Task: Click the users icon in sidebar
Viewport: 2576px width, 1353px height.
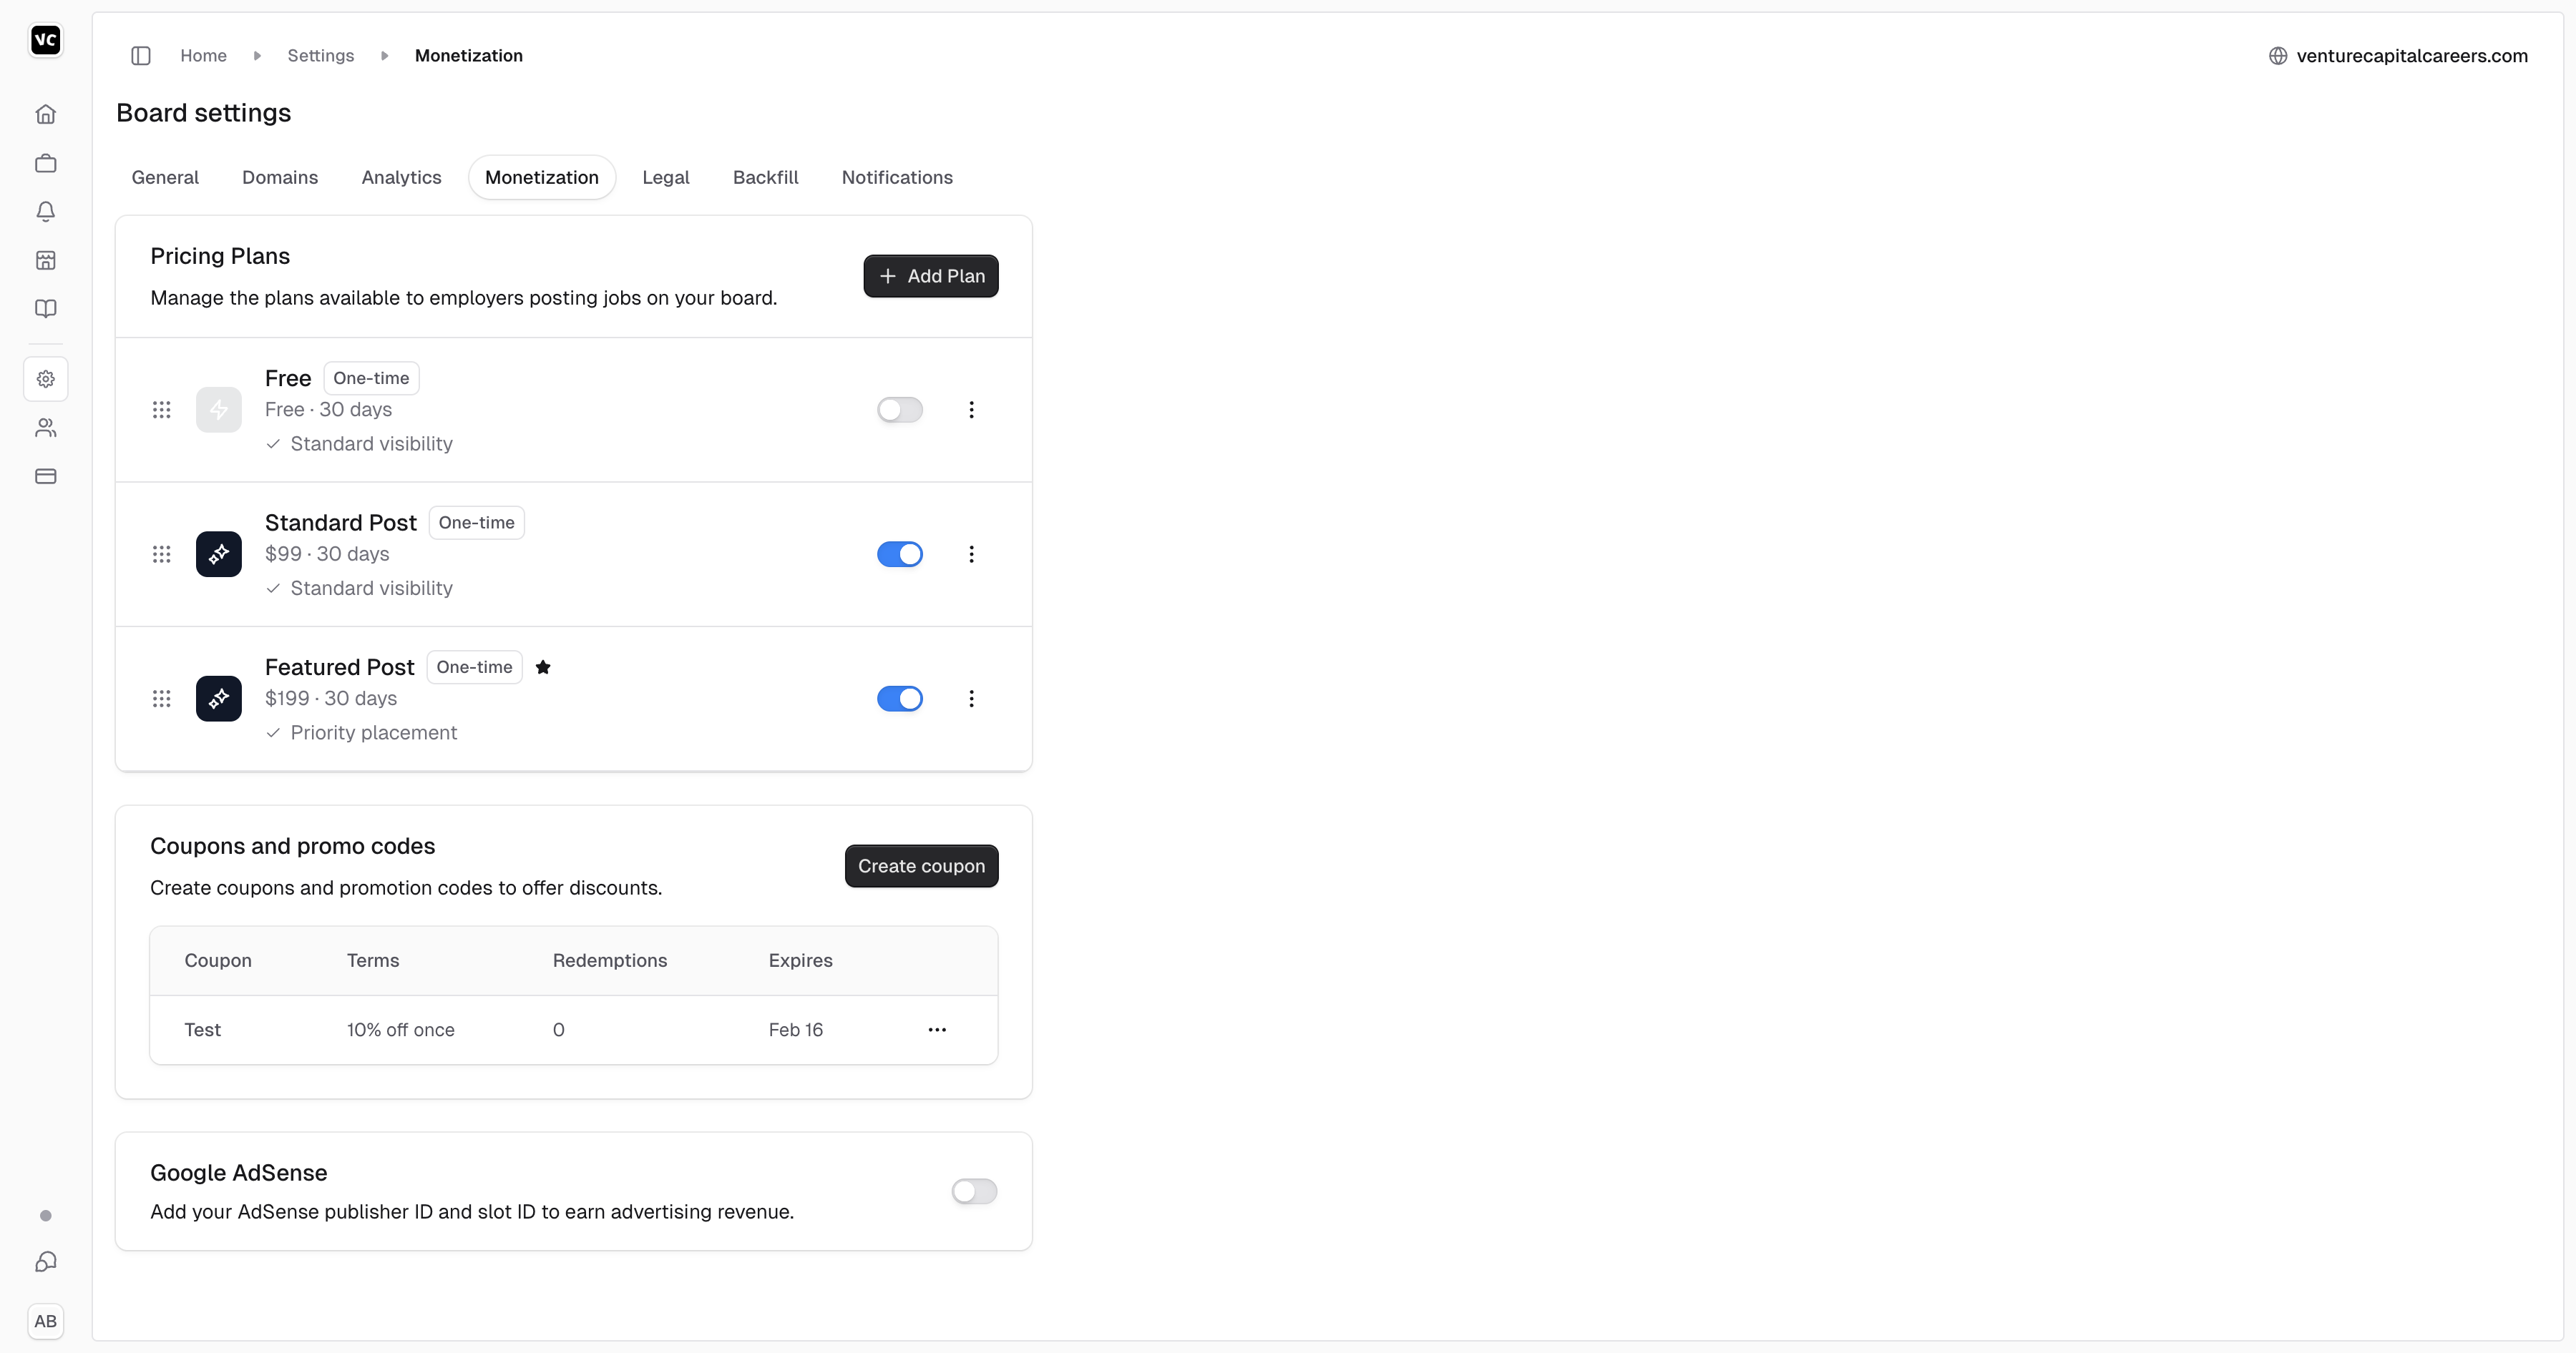Action: tap(46, 428)
